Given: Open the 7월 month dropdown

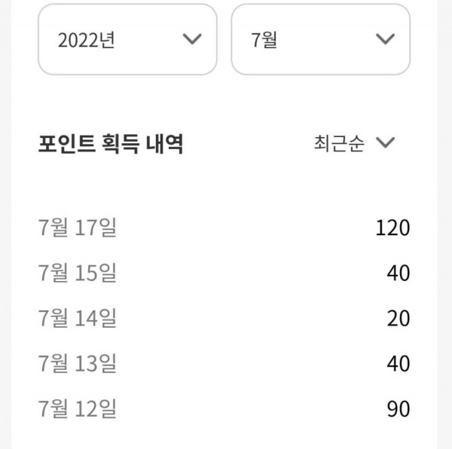Looking at the screenshot, I should (x=320, y=39).
